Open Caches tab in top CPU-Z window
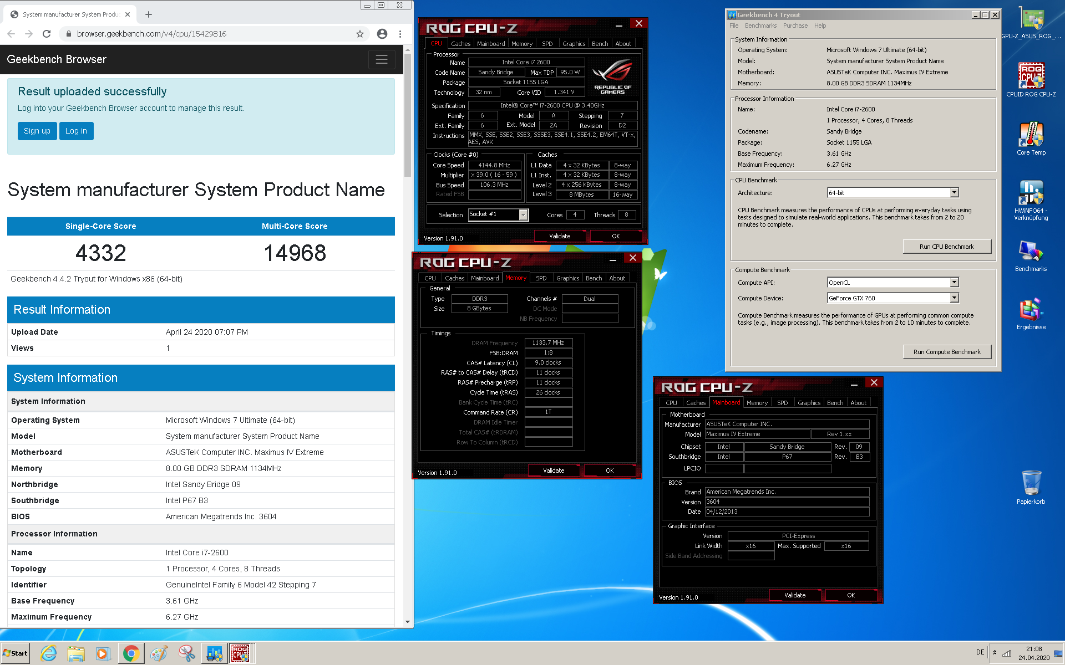Image resolution: width=1065 pixels, height=665 pixels. pos(460,44)
